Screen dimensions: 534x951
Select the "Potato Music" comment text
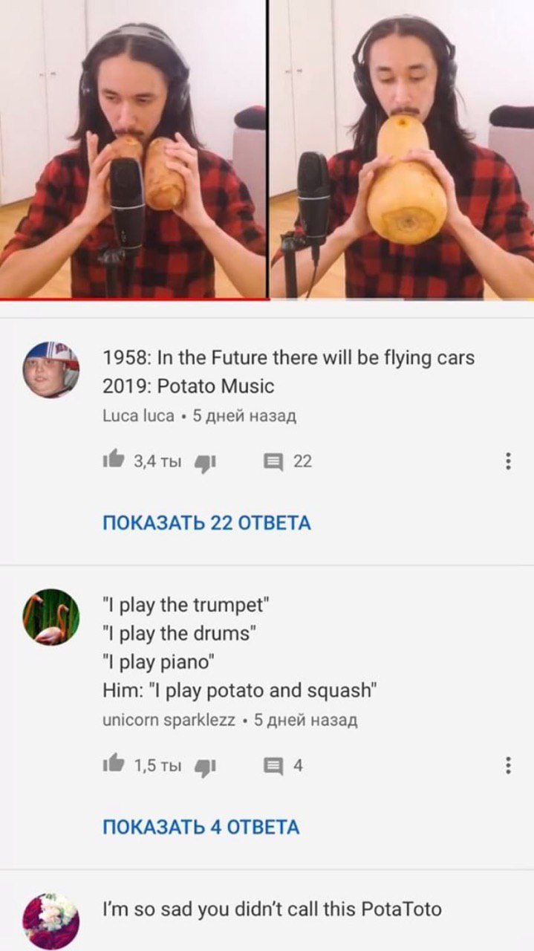coord(188,386)
